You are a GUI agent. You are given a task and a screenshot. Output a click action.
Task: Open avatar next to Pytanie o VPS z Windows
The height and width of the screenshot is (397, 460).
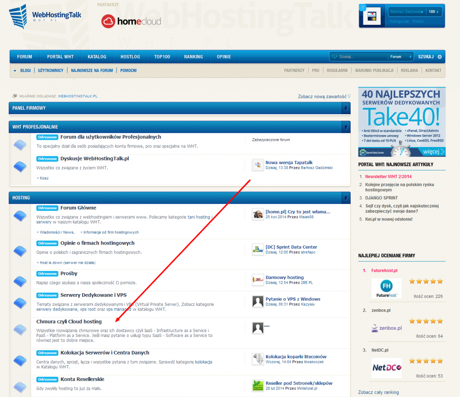258,301
